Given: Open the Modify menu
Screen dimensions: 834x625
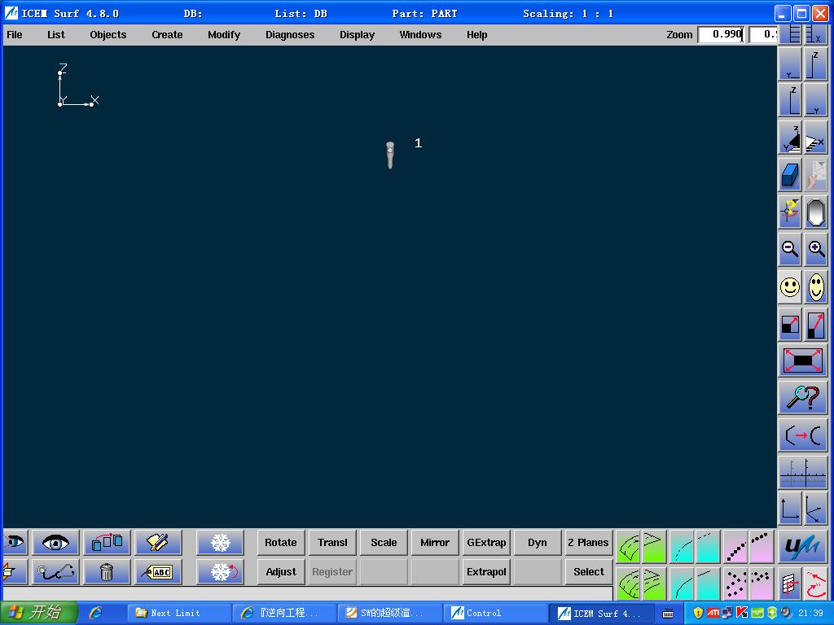Looking at the screenshot, I should (224, 34).
